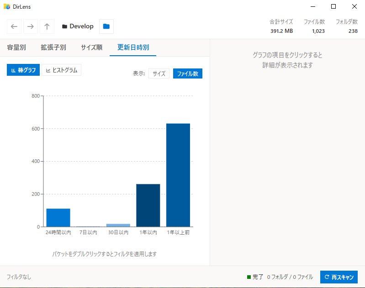Image resolution: width=365 pixels, height=288 pixels.
Task: Select the 棒グラフ chart mode
Action: pyautogui.click(x=23, y=70)
